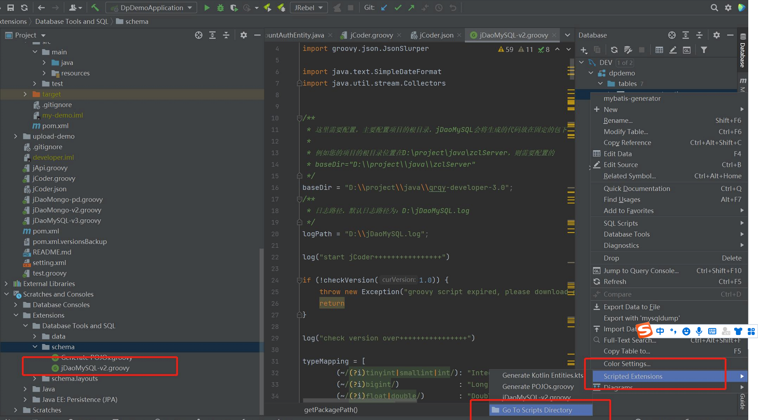Refresh database with toolbar refresh icon

pos(614,50)
